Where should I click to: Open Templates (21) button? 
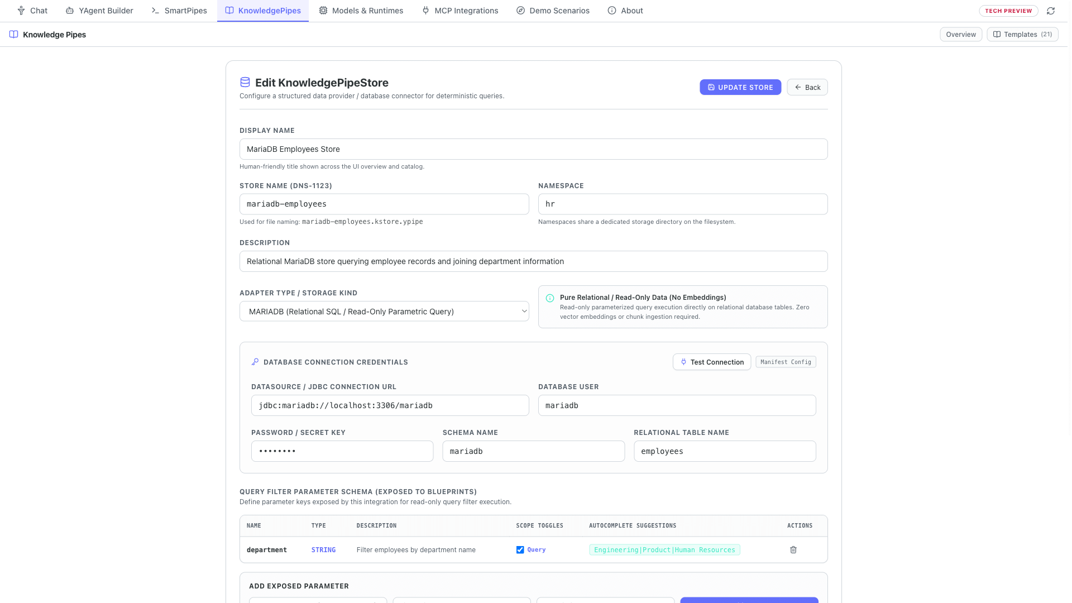tap(1022, 35)
